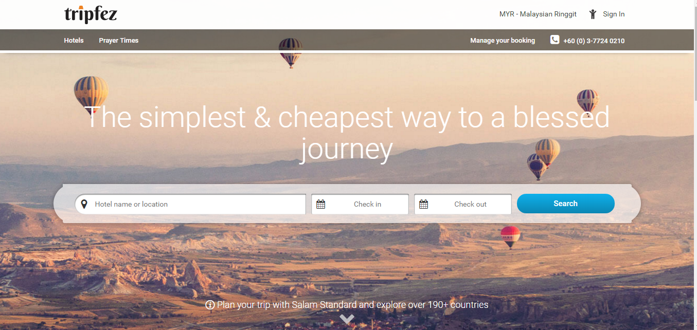
Task: Click the down chevron arrow at page bottom
Action: point(347,319)
